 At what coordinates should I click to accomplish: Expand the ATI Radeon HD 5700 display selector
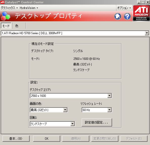coord(147,33)
